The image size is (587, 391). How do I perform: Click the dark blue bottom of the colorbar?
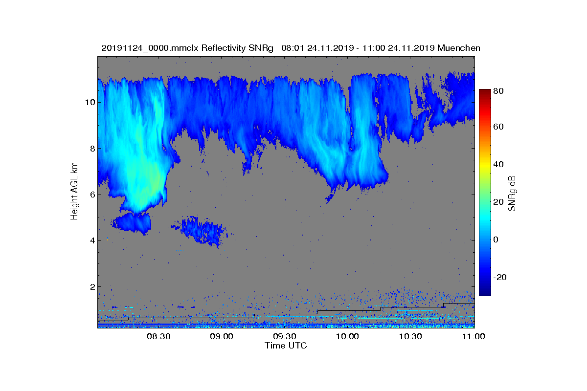coord(484,292)
